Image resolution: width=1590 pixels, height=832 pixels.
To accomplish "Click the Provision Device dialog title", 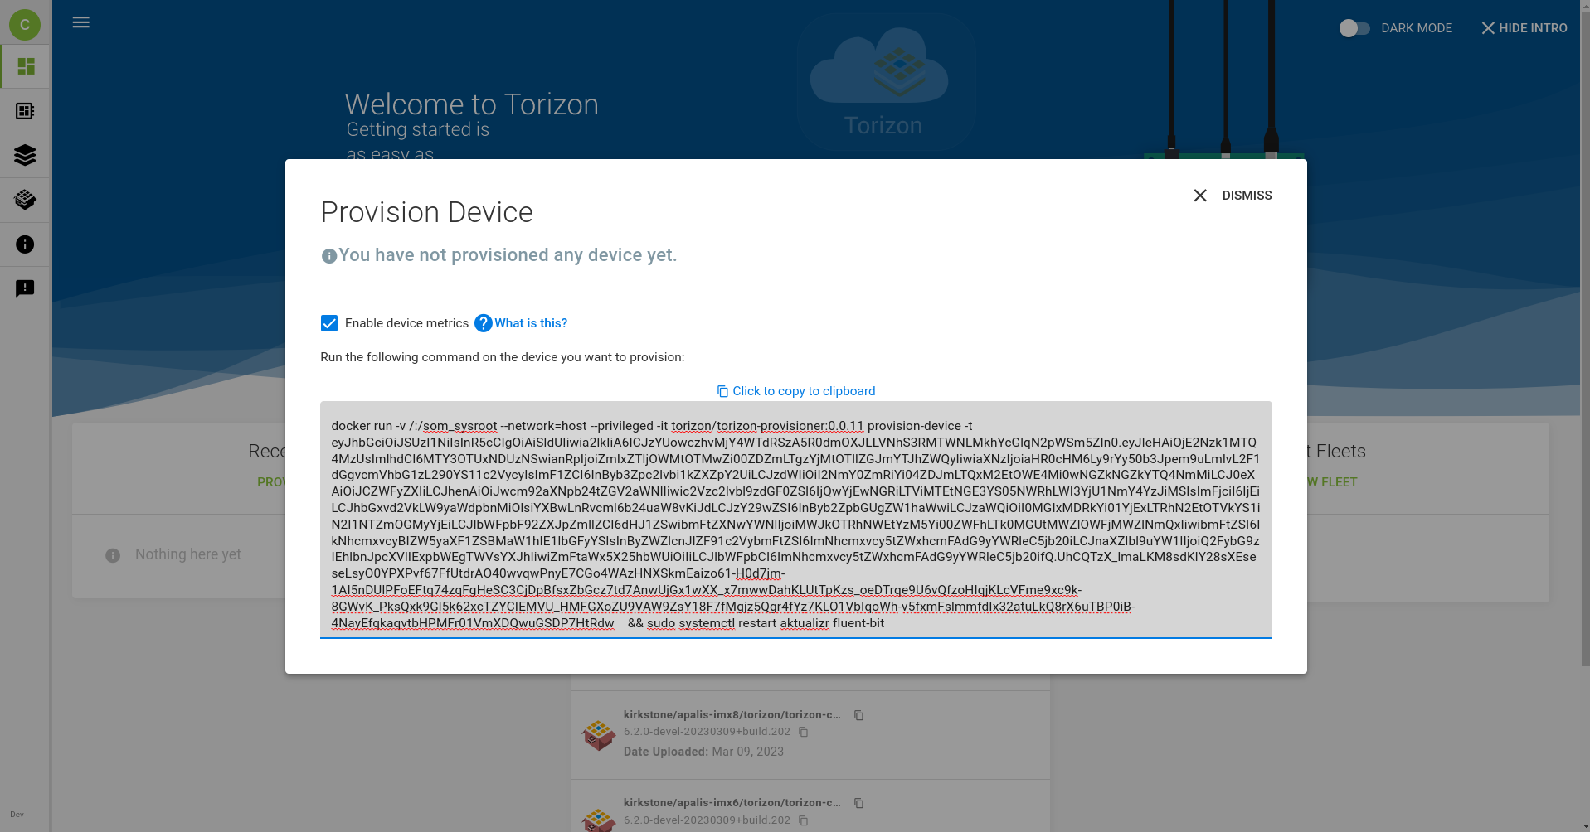I will click(426, 212).
